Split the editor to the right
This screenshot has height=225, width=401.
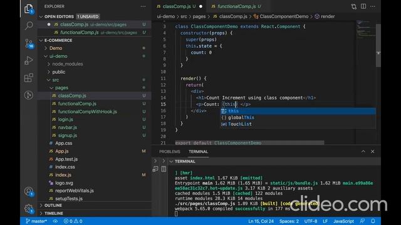point(363,6)
